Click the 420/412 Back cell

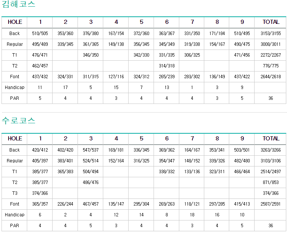(40, 150)
